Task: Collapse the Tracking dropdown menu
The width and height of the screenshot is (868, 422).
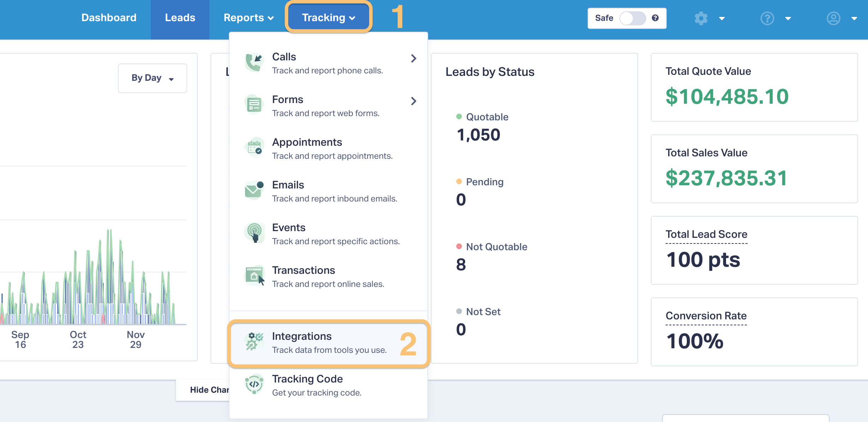Action: (x=328, y=18)
